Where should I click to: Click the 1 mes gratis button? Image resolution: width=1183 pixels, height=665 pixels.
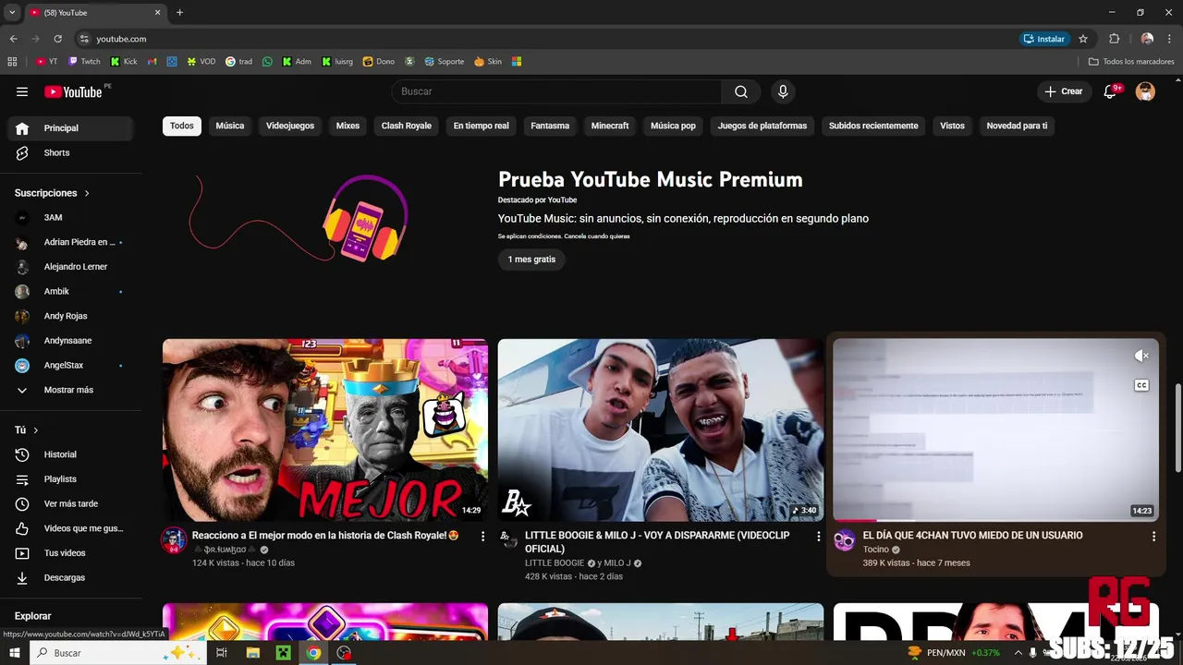tap(531, 260)
